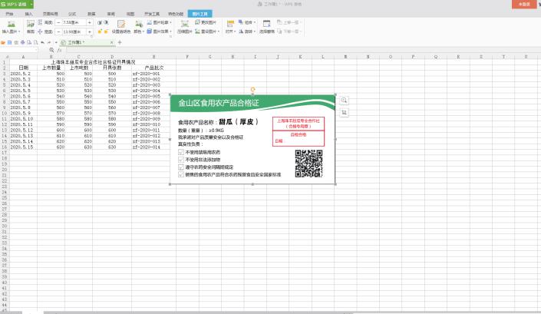Click the Save icon in quick access toolbar
The image size is (541, 314).
tap(10, 42)
